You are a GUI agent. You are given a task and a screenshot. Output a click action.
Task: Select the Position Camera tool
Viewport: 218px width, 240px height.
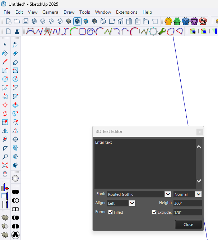point(5,174)
